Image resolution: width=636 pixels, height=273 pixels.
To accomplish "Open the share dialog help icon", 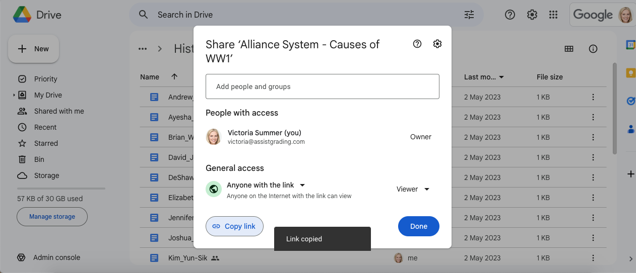I will point(417,44).
